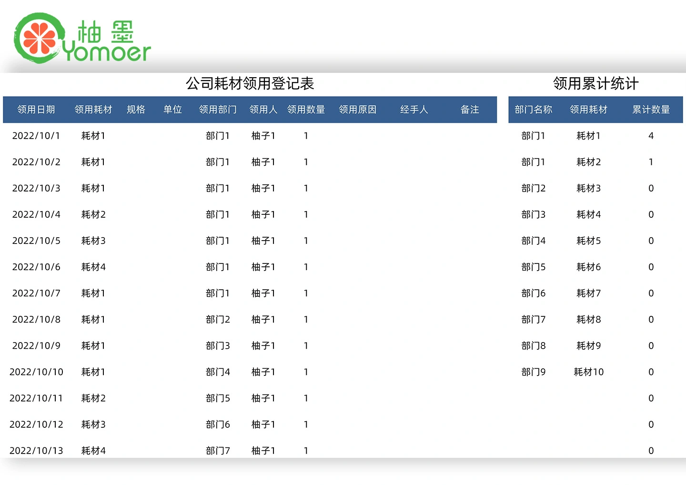Image resolution: width=686 pixels, height=485 pixels.
Task: Click the 领用日期 column header
Action: (36, 110)
